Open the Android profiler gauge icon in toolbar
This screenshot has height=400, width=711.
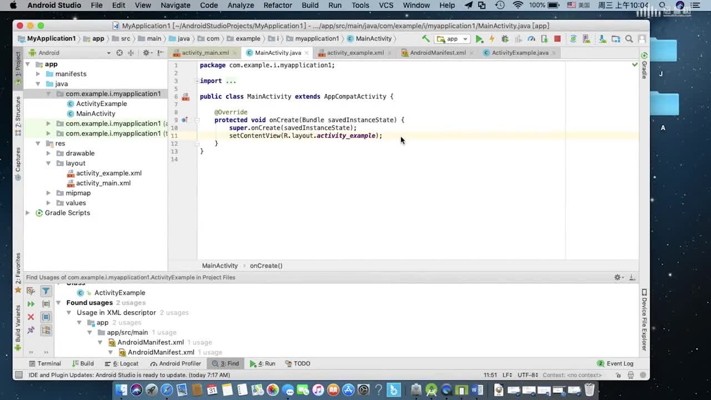click(532, 39)
